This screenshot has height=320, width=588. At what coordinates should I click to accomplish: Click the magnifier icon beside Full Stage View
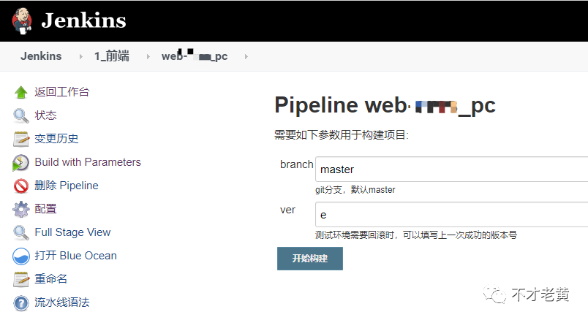click(21, 232)
